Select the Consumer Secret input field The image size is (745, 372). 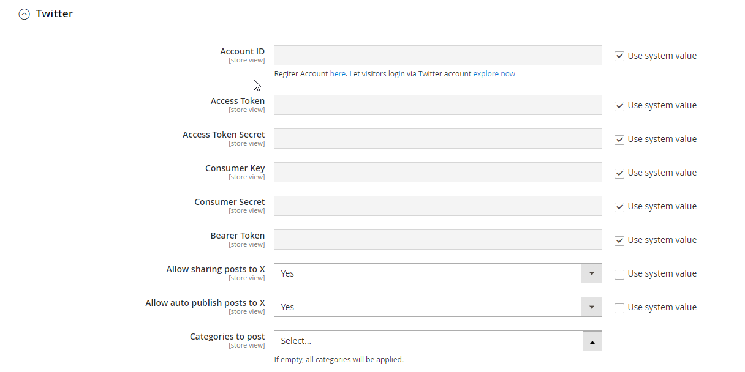(437, 206)
